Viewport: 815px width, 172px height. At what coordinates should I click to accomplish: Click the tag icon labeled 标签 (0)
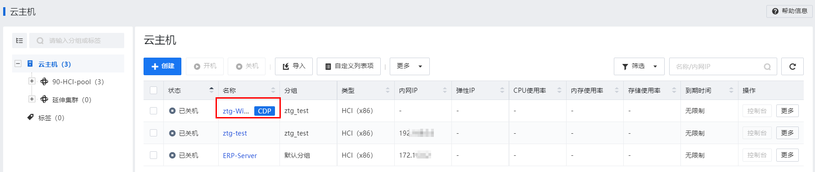coord(31,118)
